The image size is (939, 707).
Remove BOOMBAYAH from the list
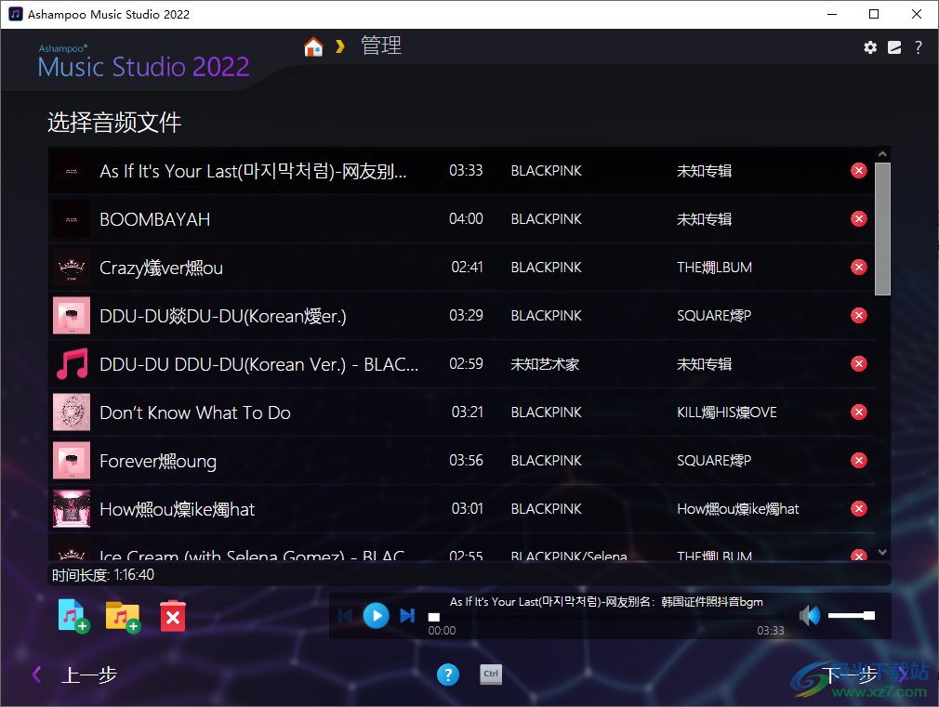pos(858,218)
